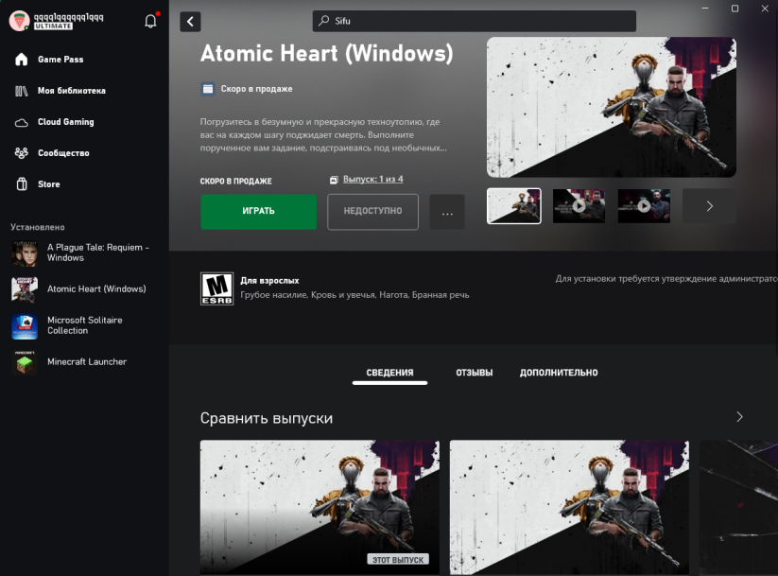Open the large hero artwork image
The image size is (778, 576).
pos(612,107)
